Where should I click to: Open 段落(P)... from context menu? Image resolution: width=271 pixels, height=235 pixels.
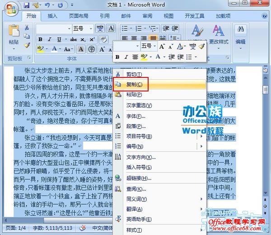point(159,126)
